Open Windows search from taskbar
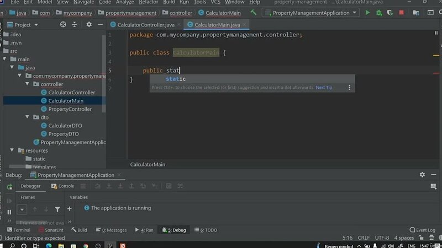This screenshot has height=248, width=442. [12, 245]
